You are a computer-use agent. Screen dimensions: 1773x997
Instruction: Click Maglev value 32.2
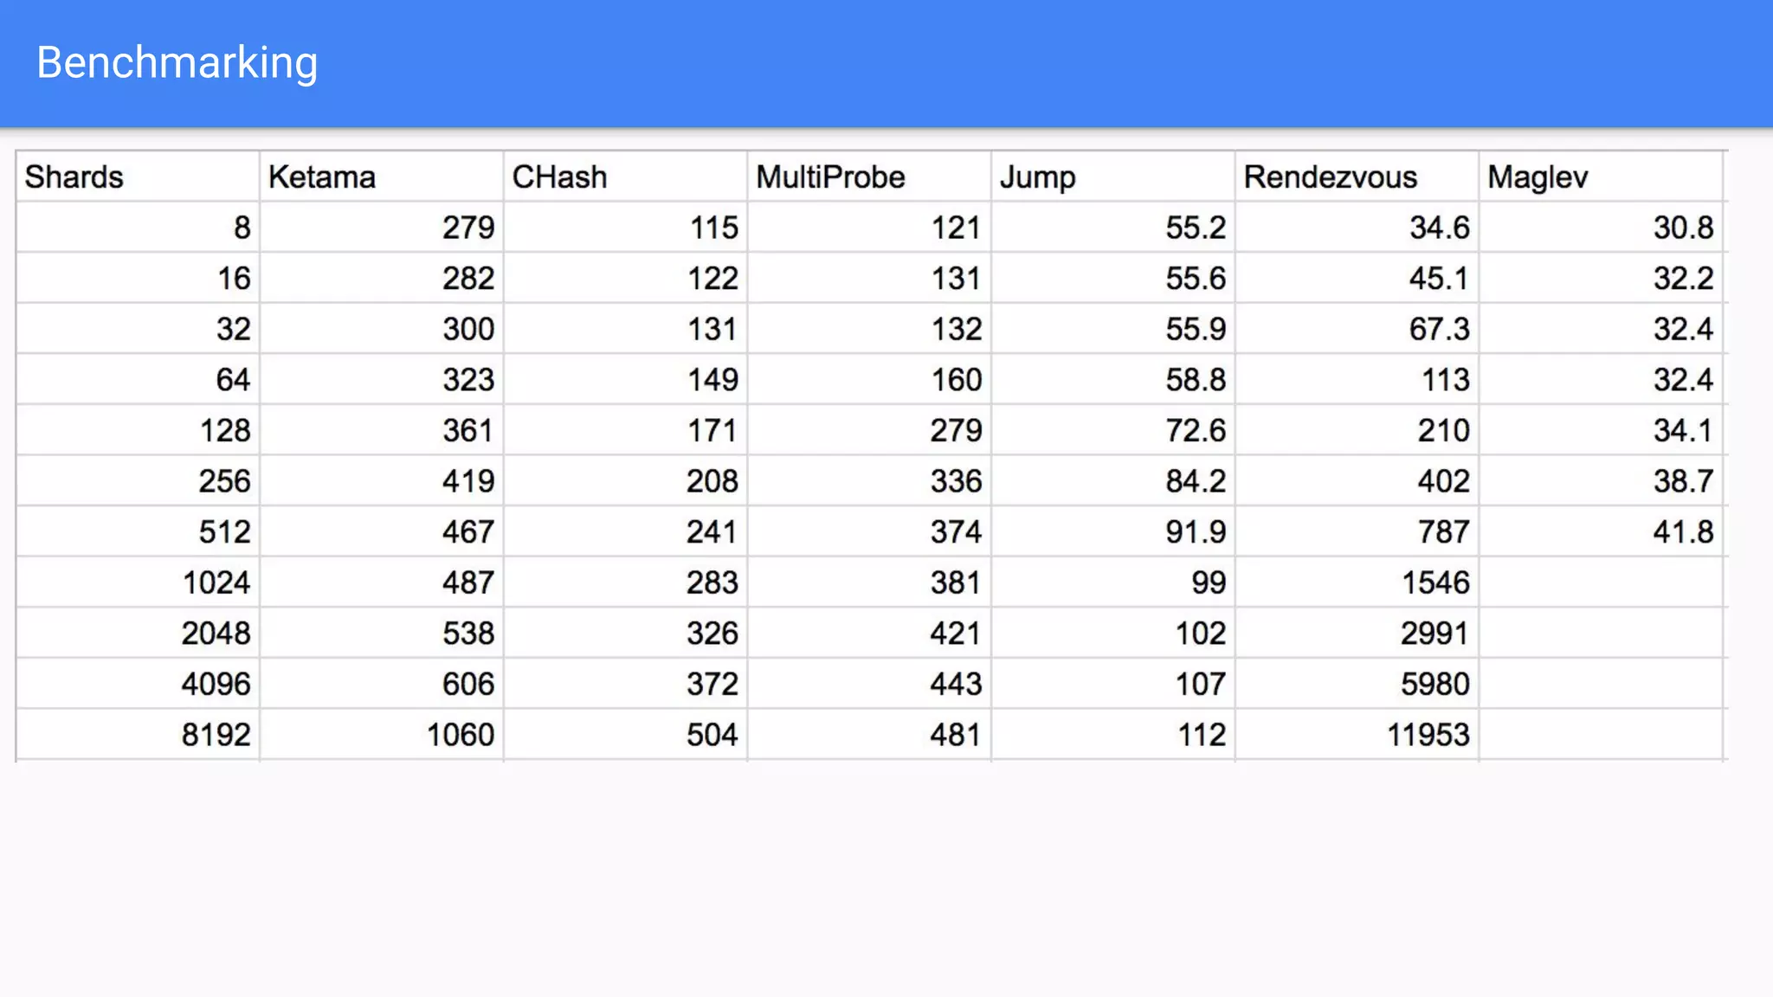1602,278
